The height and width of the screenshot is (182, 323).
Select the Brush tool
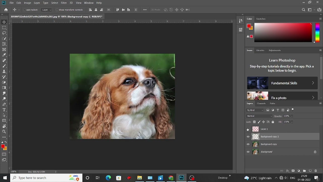coord(4,66)
